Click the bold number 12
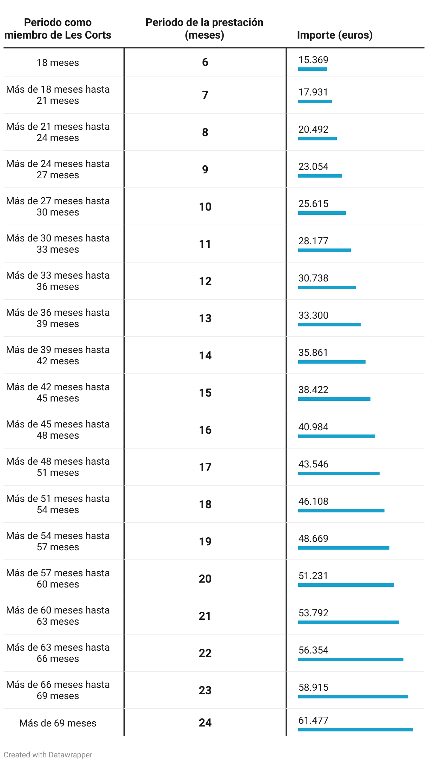 coord(205,281)
